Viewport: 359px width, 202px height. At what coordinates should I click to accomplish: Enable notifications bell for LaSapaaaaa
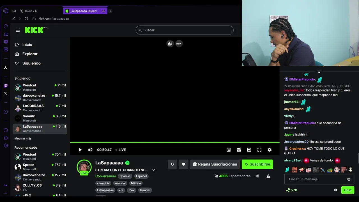172,164
